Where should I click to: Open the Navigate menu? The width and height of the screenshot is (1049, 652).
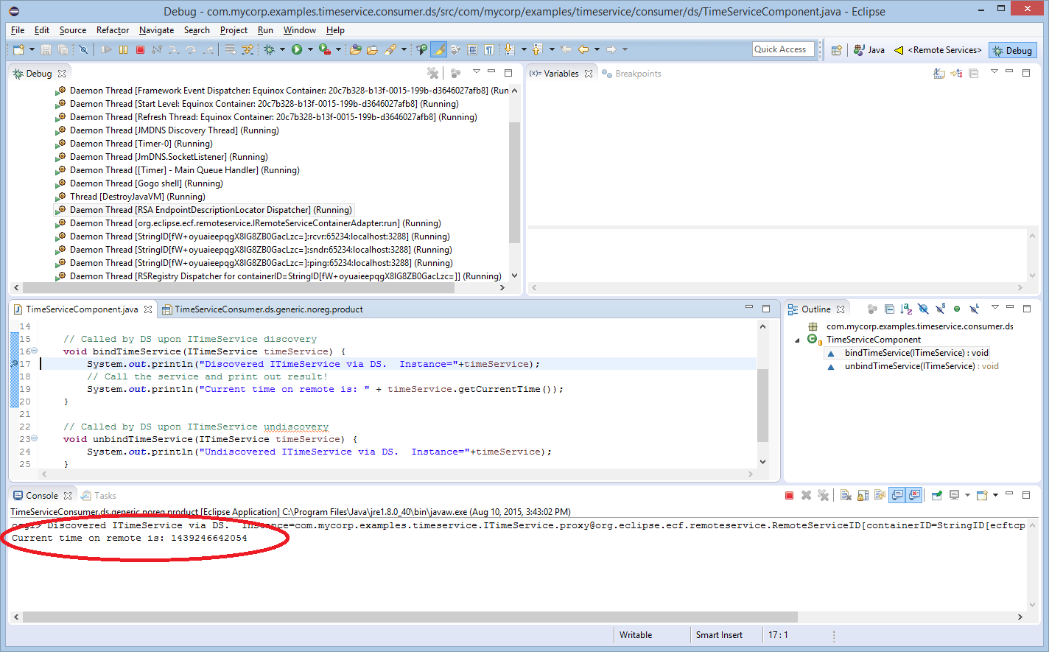pos(156,30)
